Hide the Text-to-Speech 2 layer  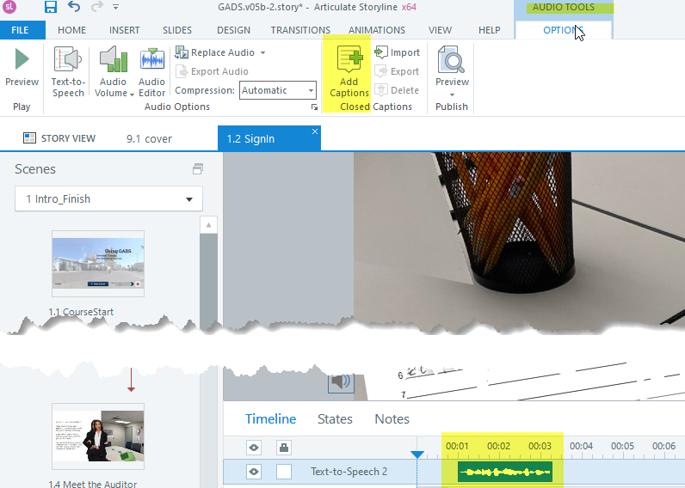(x=254, y=472)
